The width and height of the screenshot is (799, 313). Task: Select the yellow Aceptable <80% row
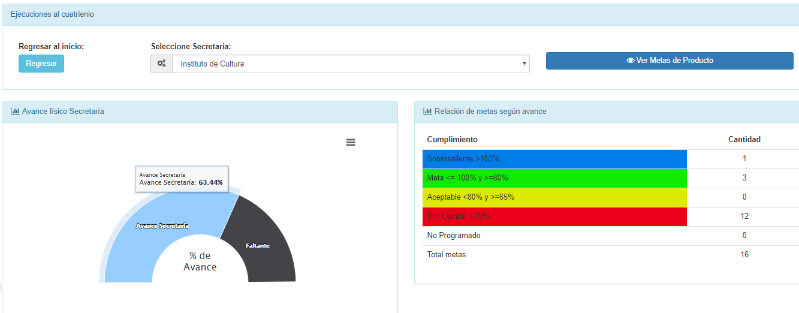tap(554, 197)
